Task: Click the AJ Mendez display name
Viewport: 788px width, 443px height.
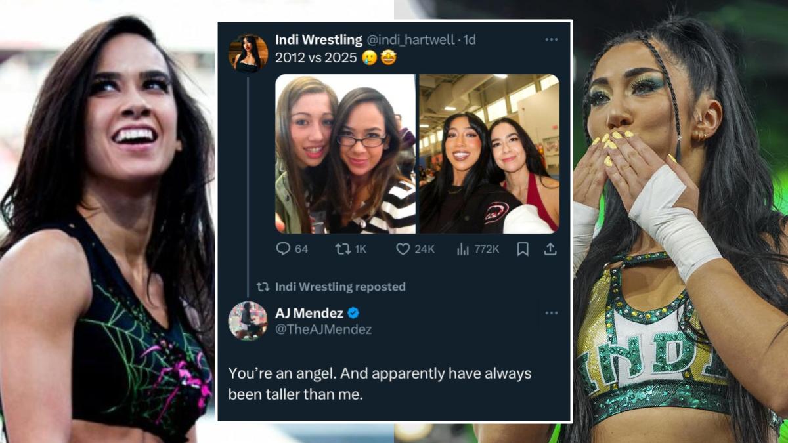Action: tap(309, 313)
